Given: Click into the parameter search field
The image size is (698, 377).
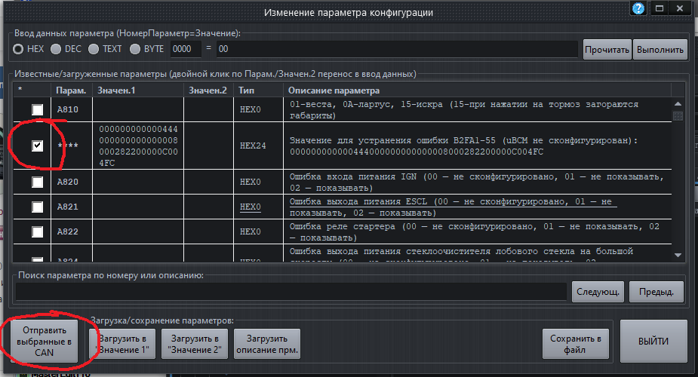Looking at the screenshot, I should click(x=291, y=291).
